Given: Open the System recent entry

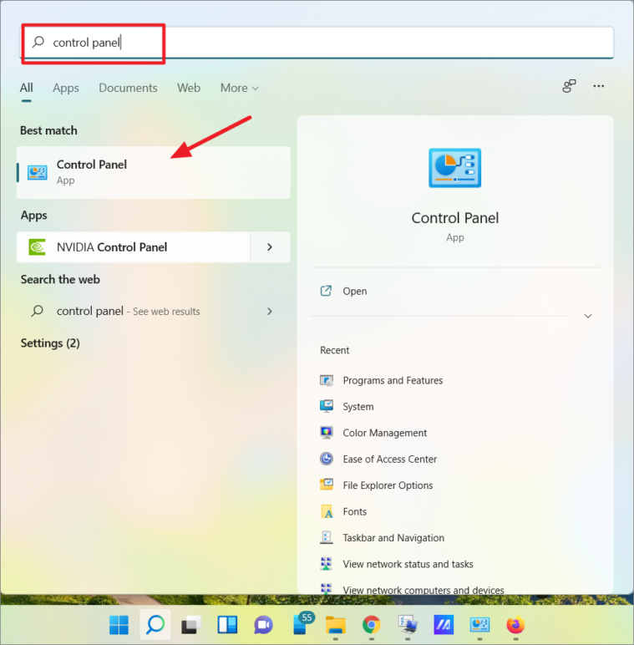Looking at the screenshot, I should click(x=358, y=407).
